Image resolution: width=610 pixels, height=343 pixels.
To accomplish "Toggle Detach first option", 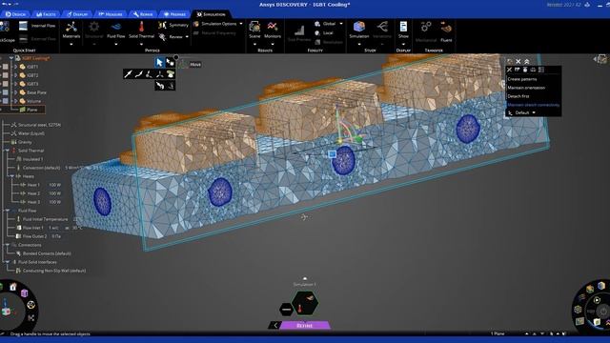I will (x=518, y=96).
